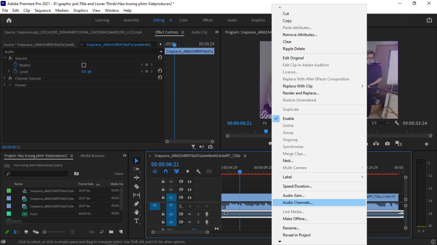Collapse the Volume effect properties
Image resolution: width=437 pixels, height=245 pixels.
coord(5,58)
